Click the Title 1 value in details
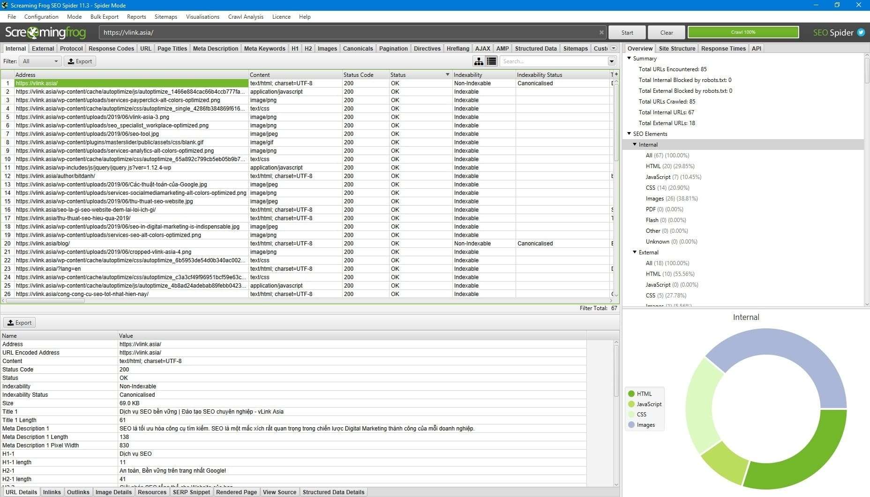 coord(202,412)
